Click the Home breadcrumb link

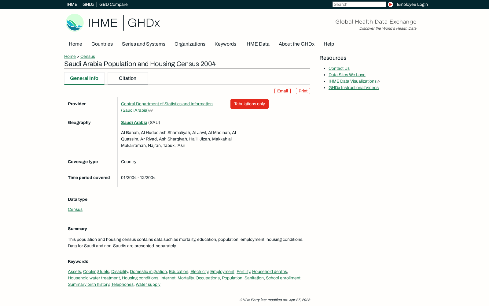coord(70,56)
